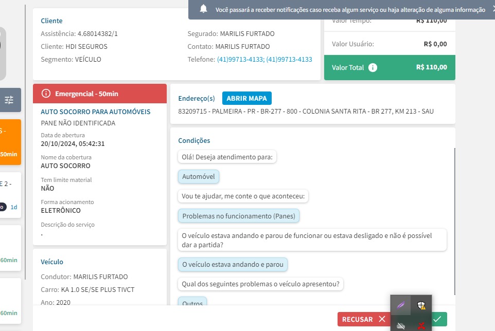Click the second telephone number link
This screenshot has height=331, width=495.
click(289, 59)
